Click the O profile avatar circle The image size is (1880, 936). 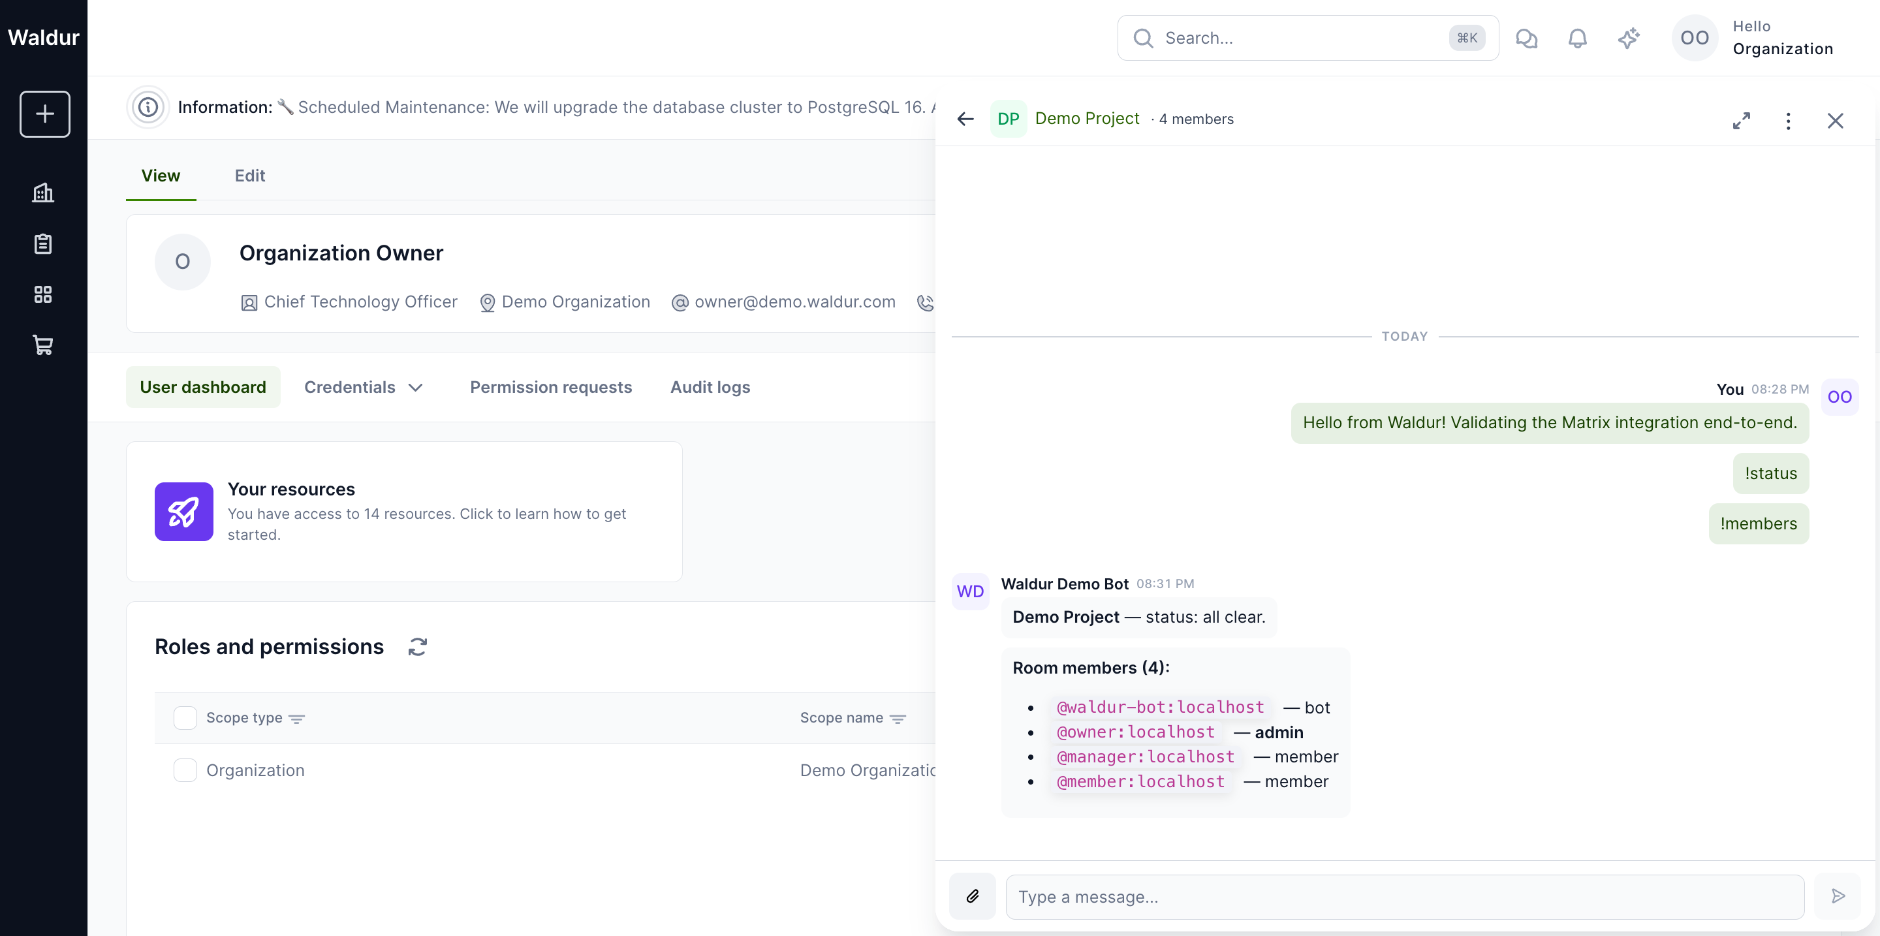(183, 262)
